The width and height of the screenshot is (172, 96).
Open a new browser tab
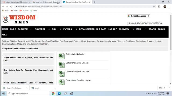click(95, 2)
